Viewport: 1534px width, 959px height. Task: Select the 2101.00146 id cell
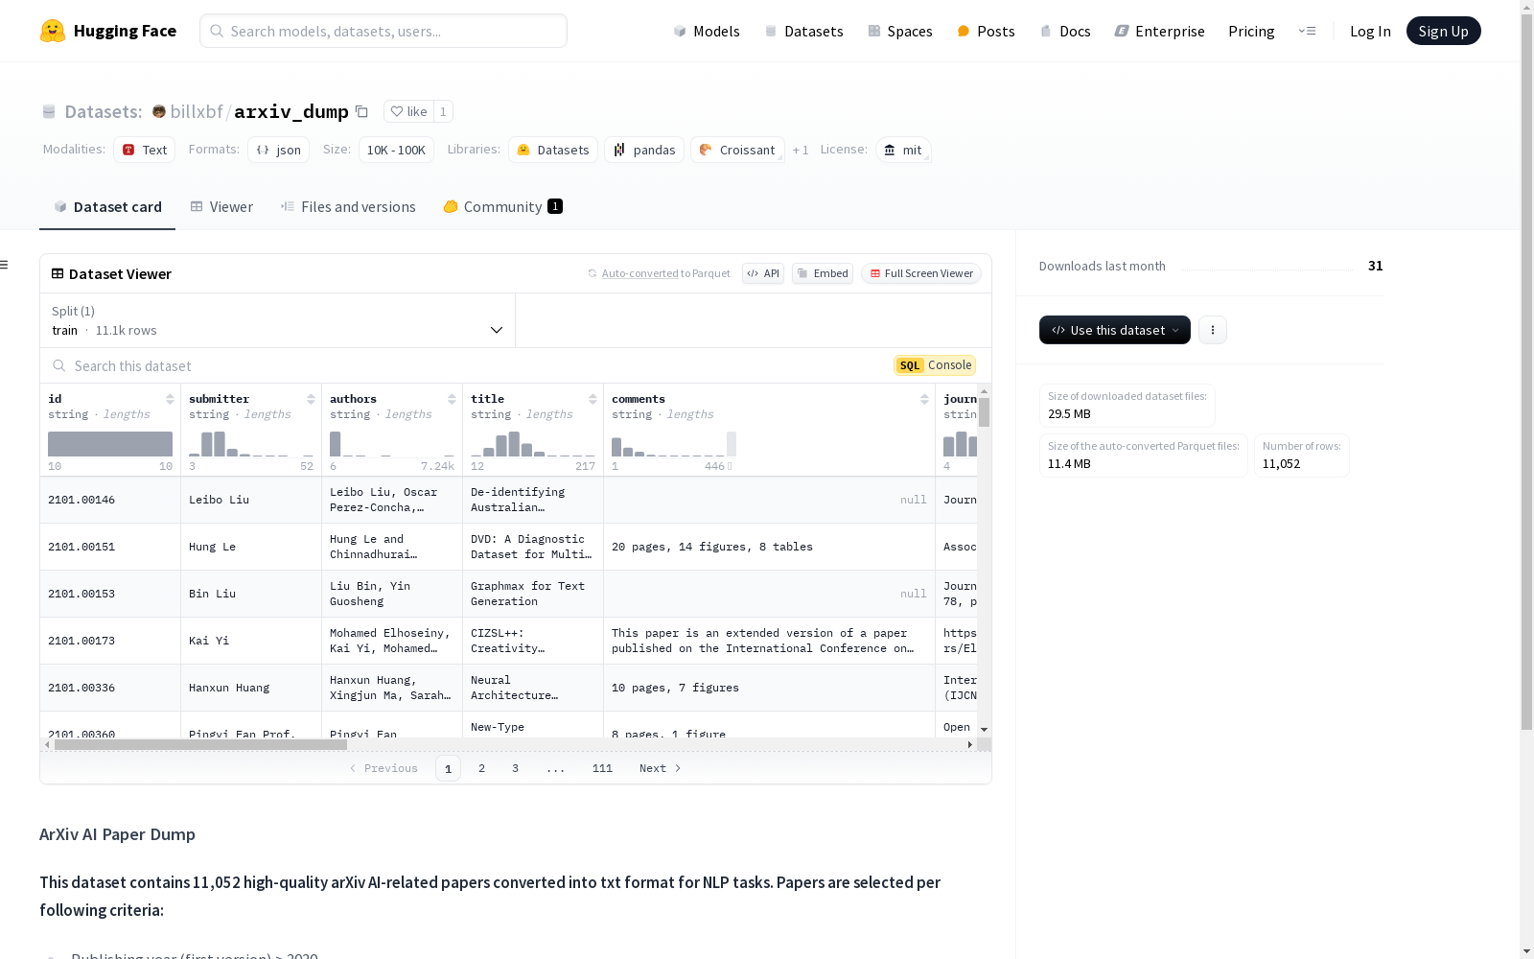(x=110, y=500)
